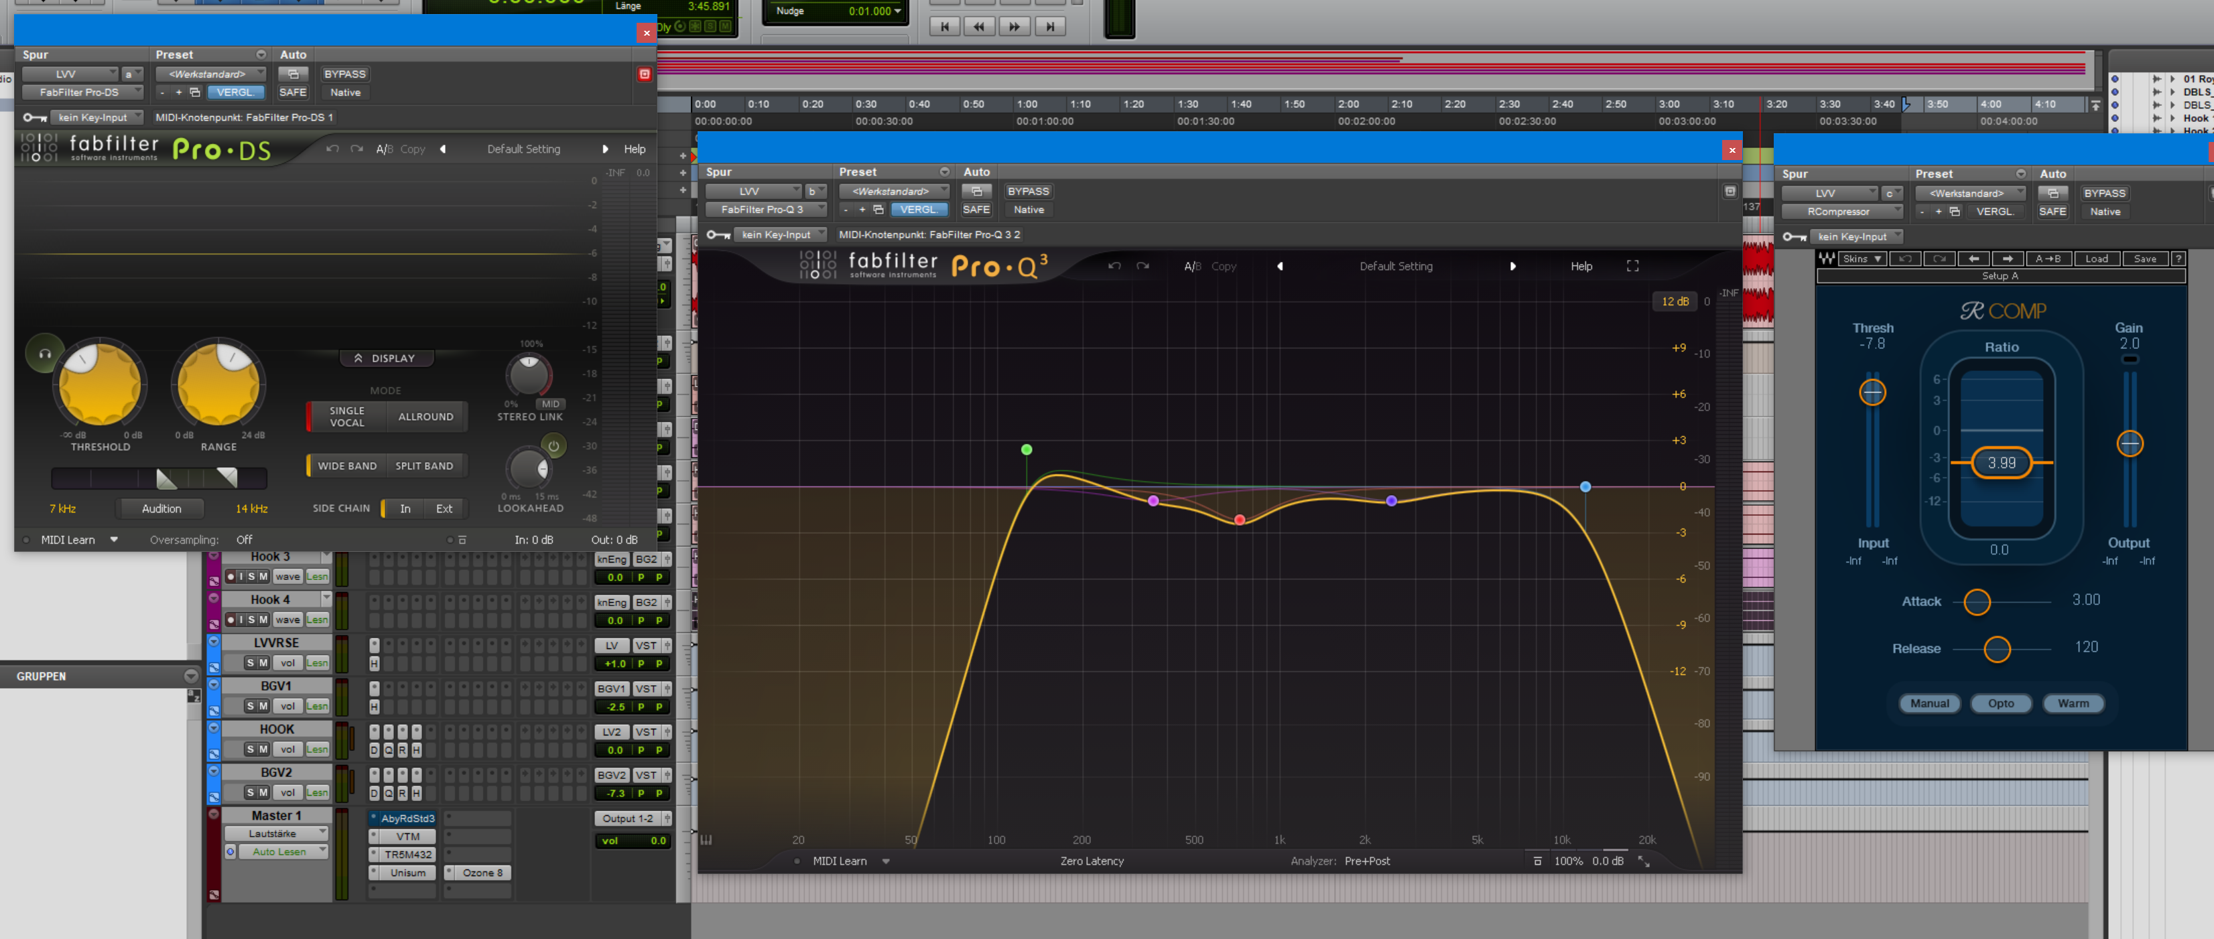Open the RCompressor Skins dropdown
Image resolution: width=2214 pixels, height=939 pixels.
(x=1862, y=259)
